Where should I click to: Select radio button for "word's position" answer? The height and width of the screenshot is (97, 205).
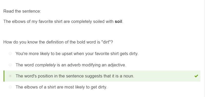pyautogui.click(x=10, y=76)
